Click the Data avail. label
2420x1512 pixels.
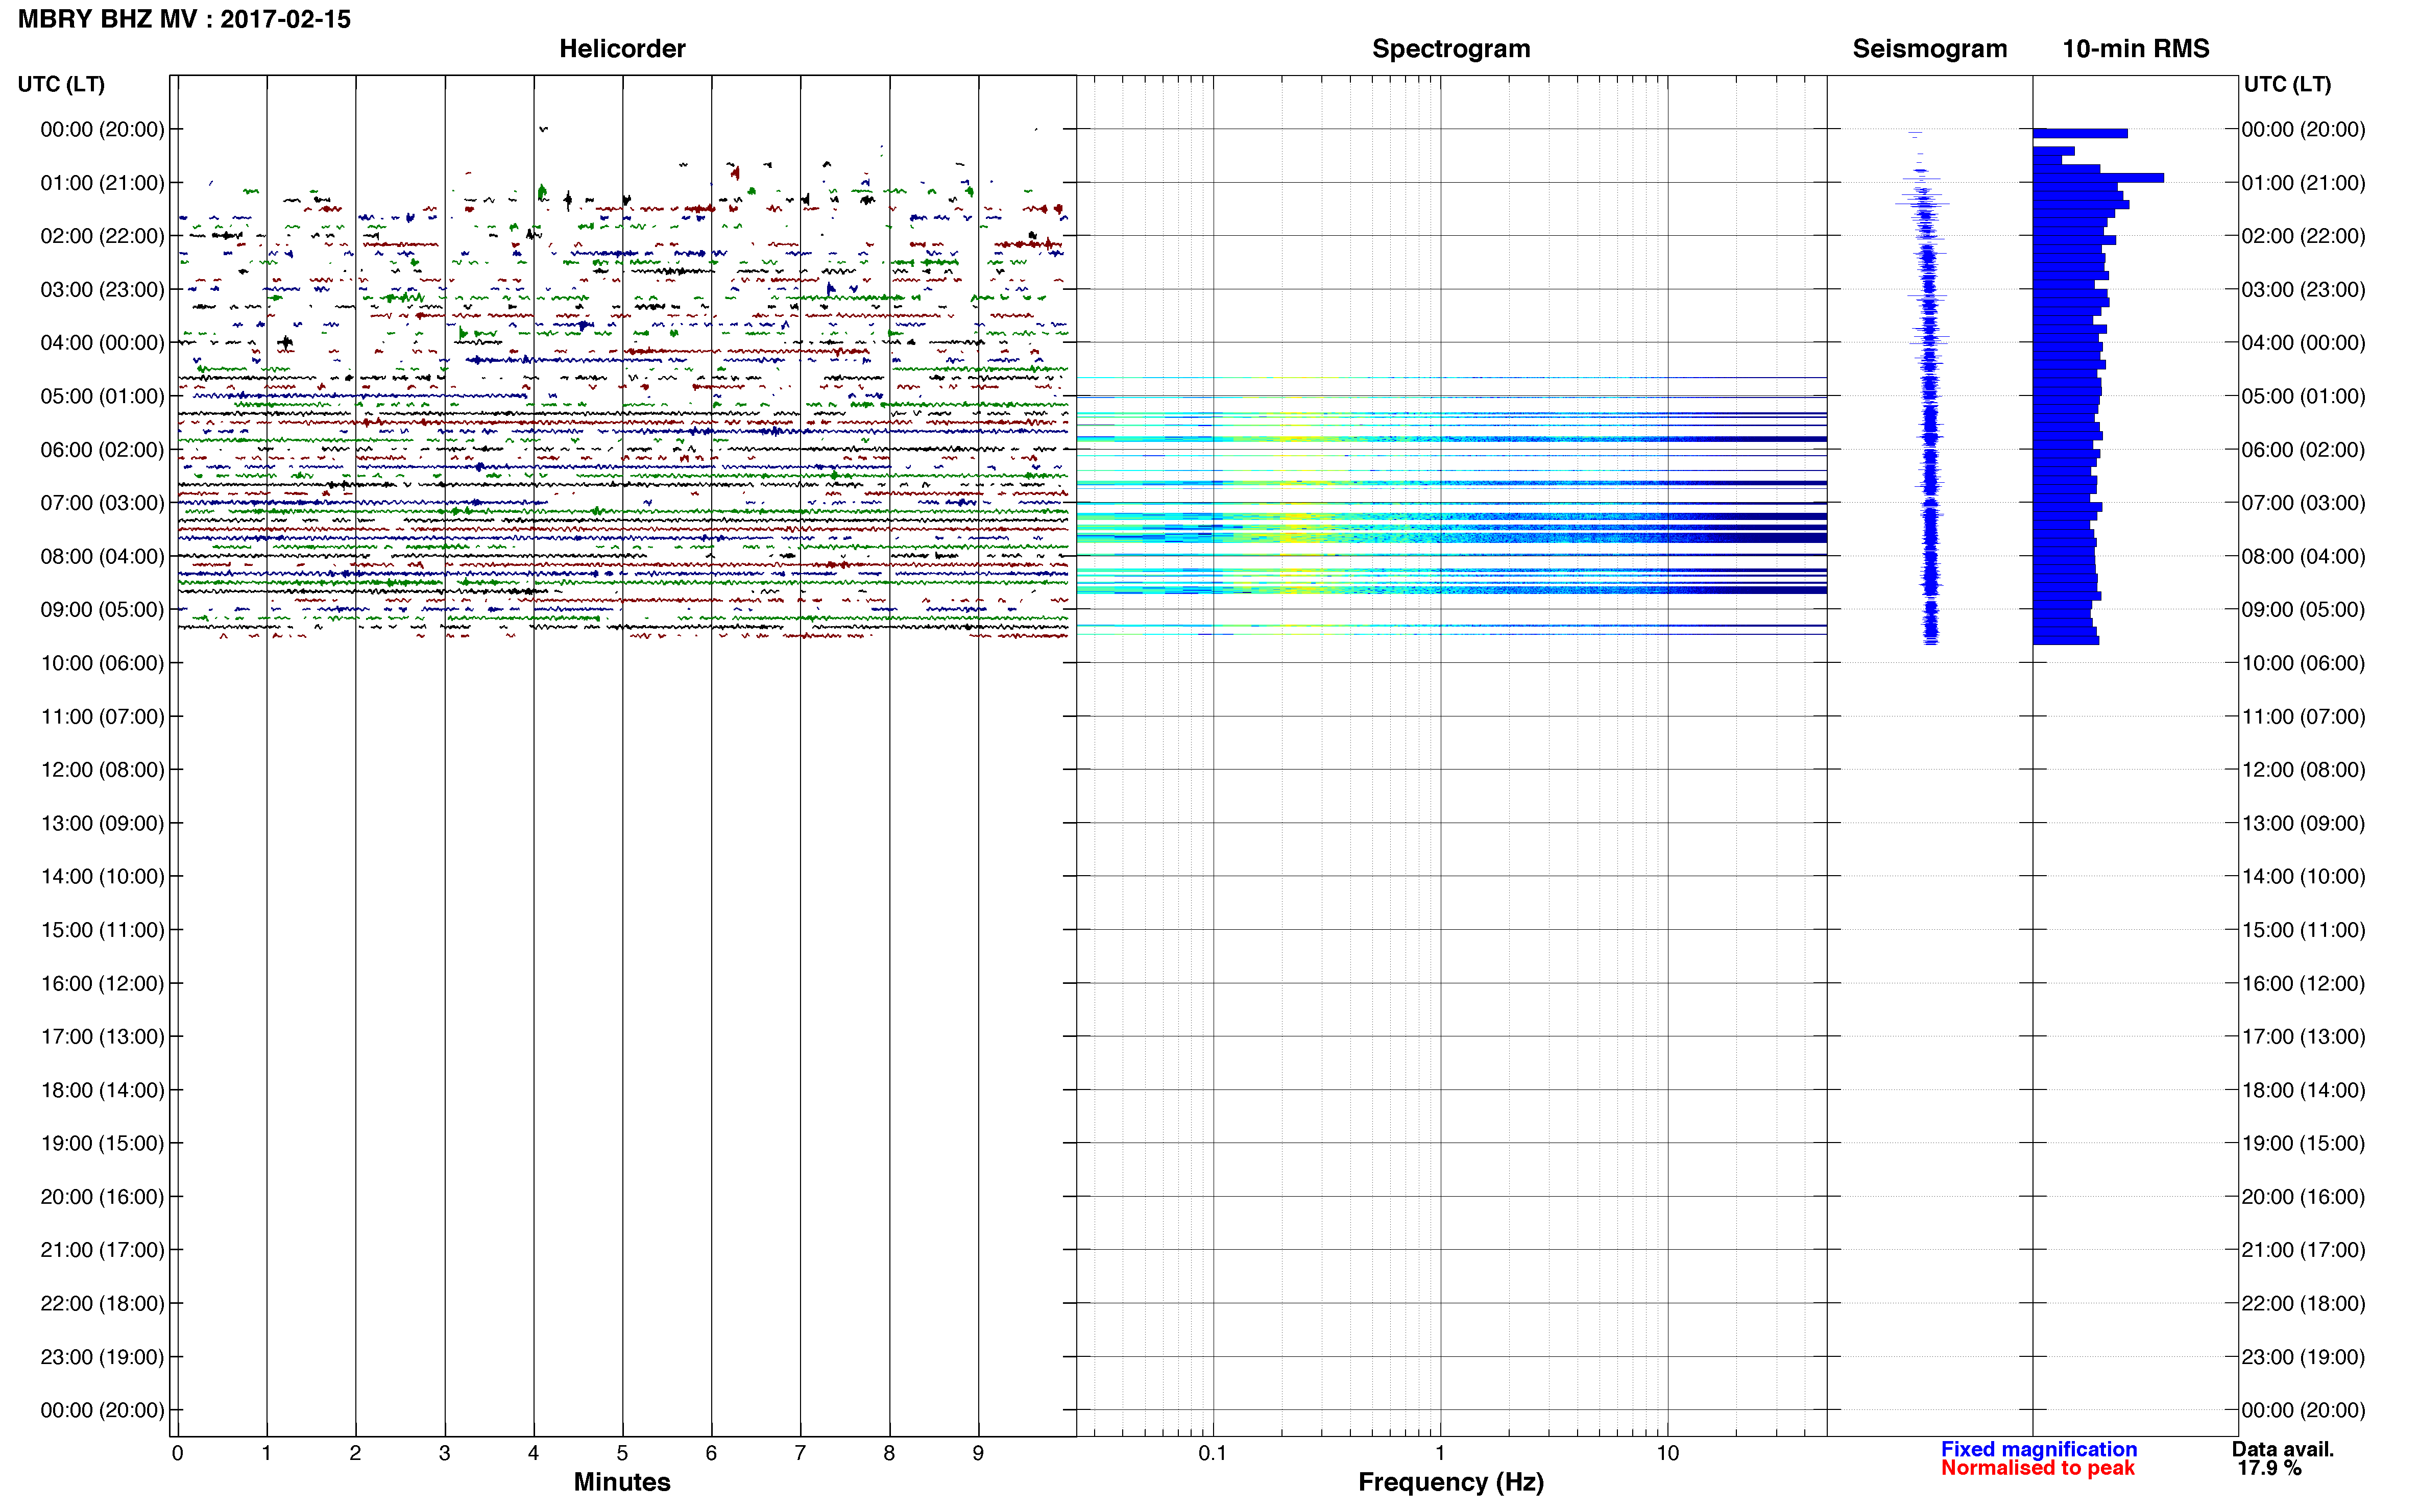2283,1449
